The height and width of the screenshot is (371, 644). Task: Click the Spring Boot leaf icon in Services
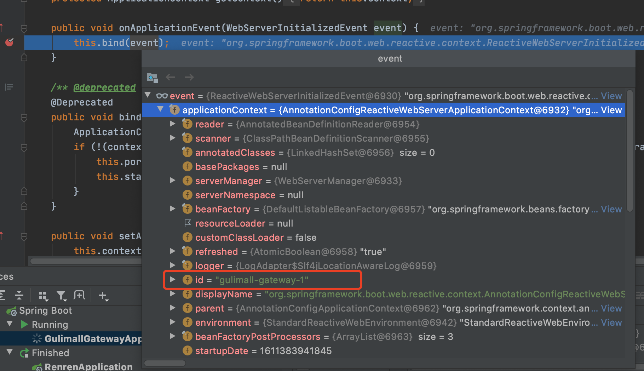tap(12, 311)
